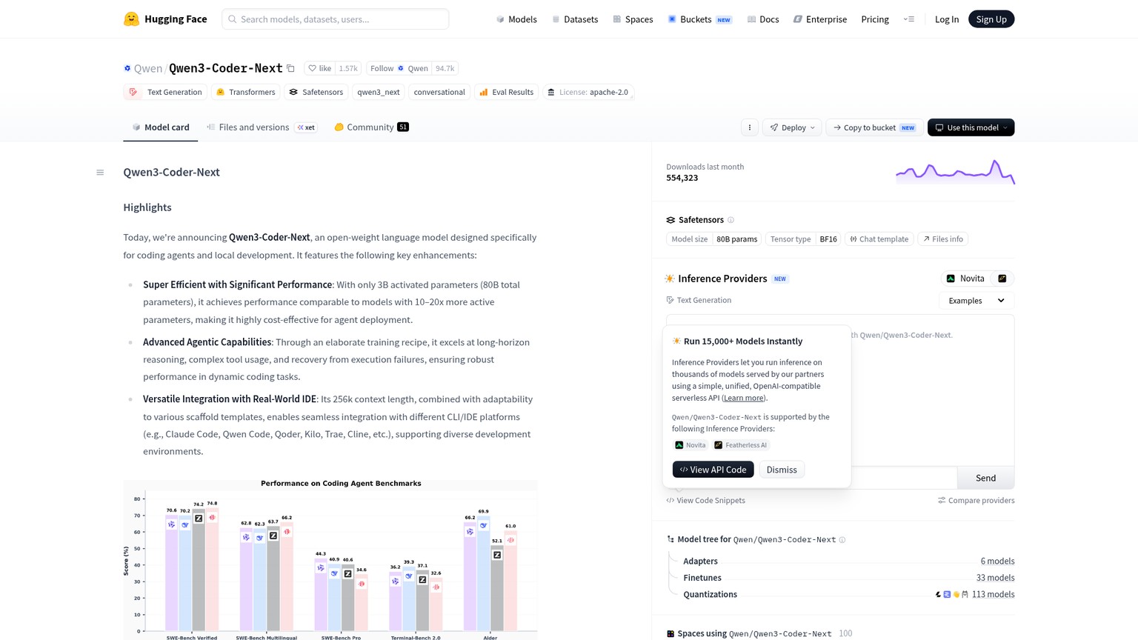Click the Model tree info icon

[842, 540]
